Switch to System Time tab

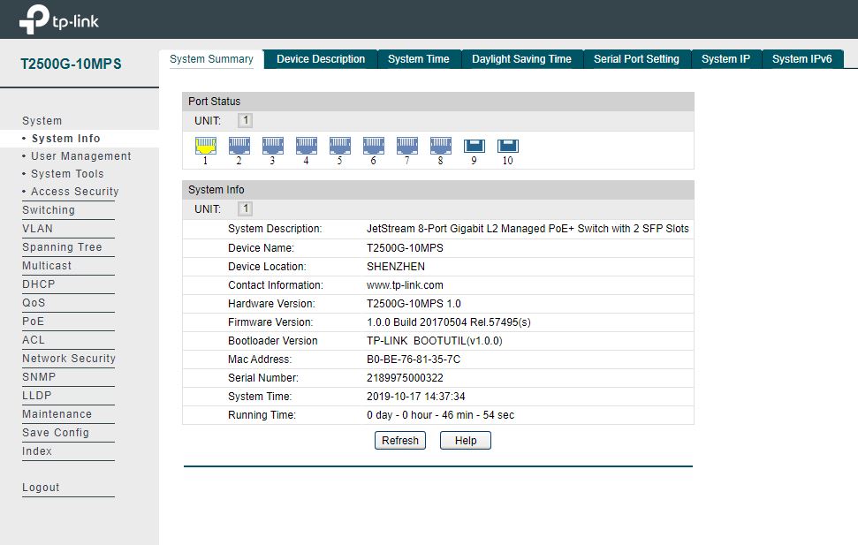coord(419,59)
